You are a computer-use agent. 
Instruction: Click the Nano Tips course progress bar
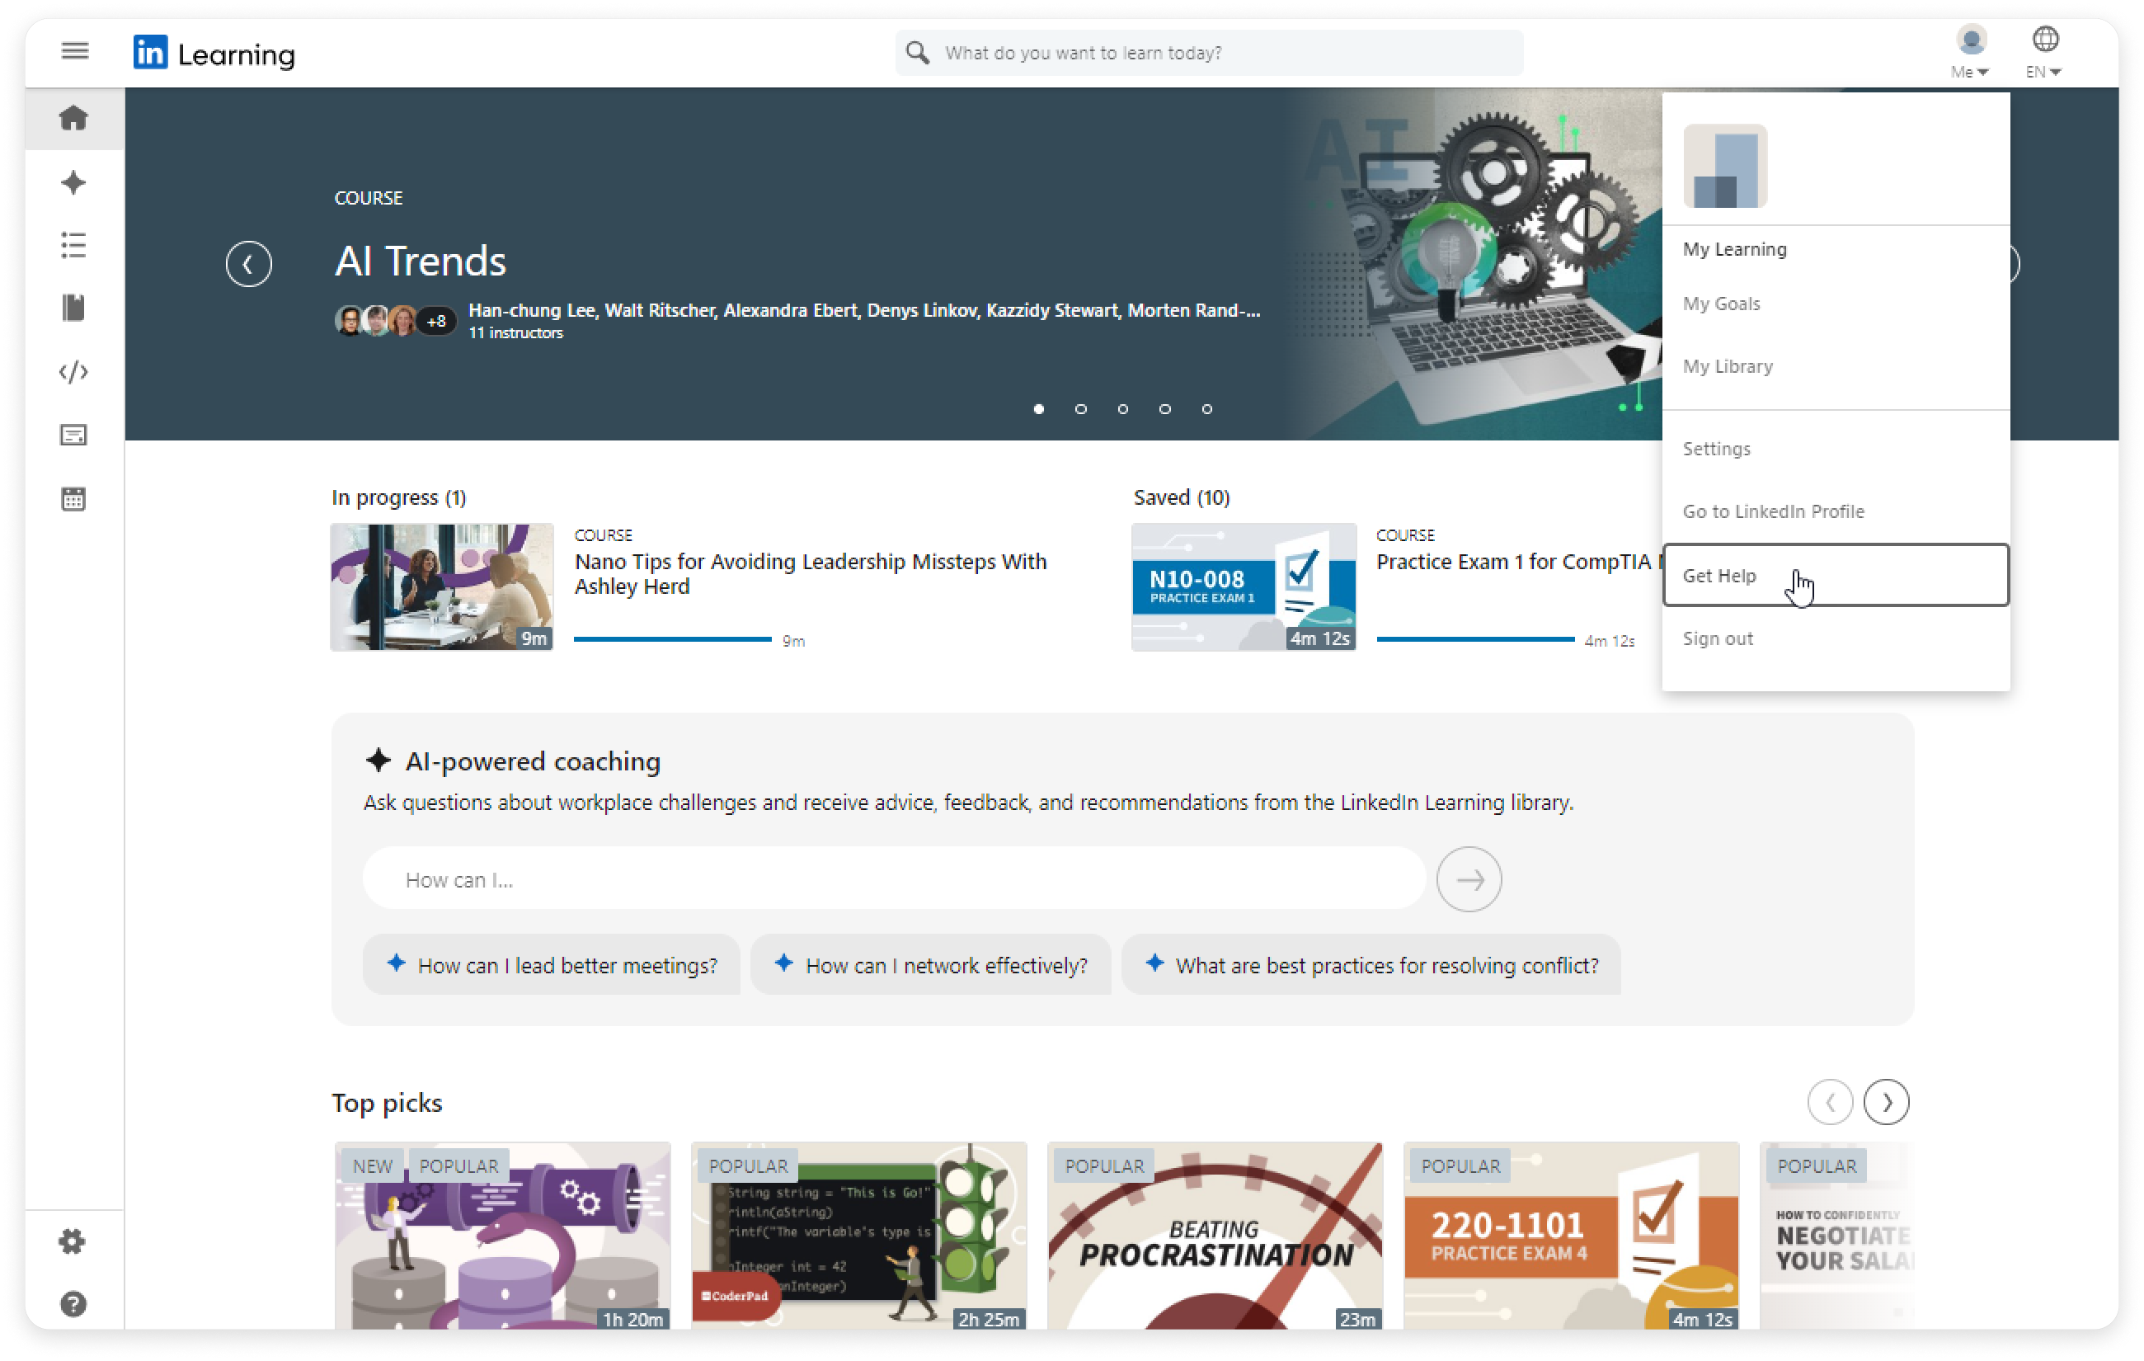(673, 639)
